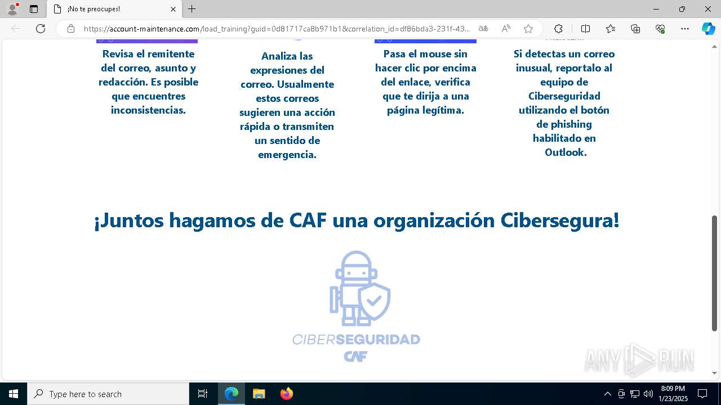Close the '¡No te preocupes!' tab
The image size is (721, 405).
tap(173, 9)
